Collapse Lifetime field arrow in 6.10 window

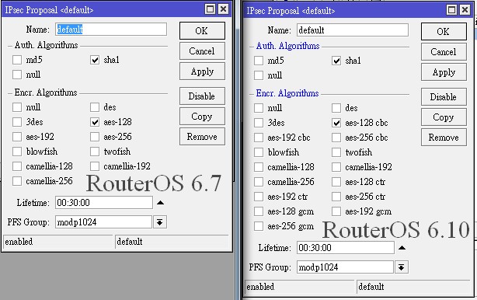[402, 248]
